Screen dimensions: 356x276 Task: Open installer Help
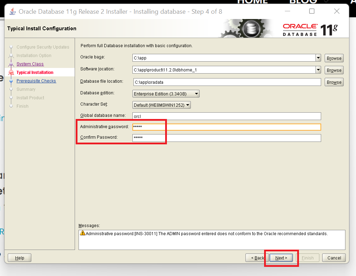pyautogui.click(x=19, y=258)
